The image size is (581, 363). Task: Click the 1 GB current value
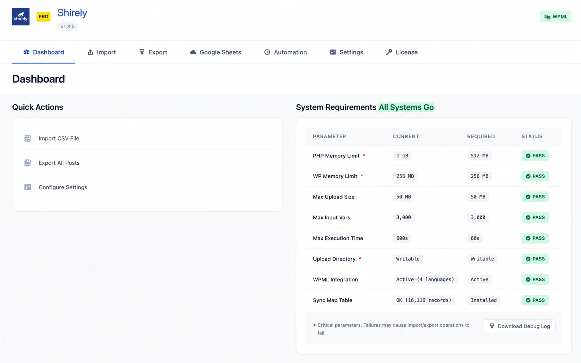(402, 156)
